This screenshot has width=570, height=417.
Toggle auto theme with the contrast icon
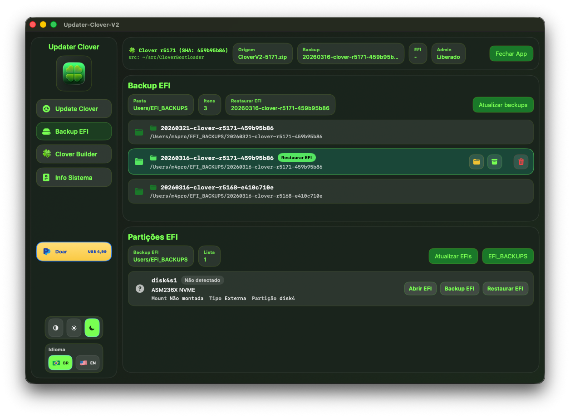click(x=55, y=327)
